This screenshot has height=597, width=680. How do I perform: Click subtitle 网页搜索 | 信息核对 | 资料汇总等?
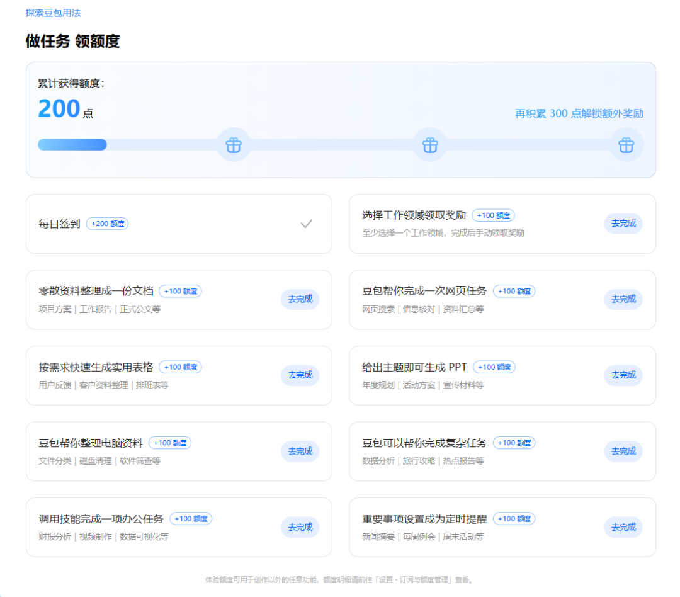click(x=423, y=309)
